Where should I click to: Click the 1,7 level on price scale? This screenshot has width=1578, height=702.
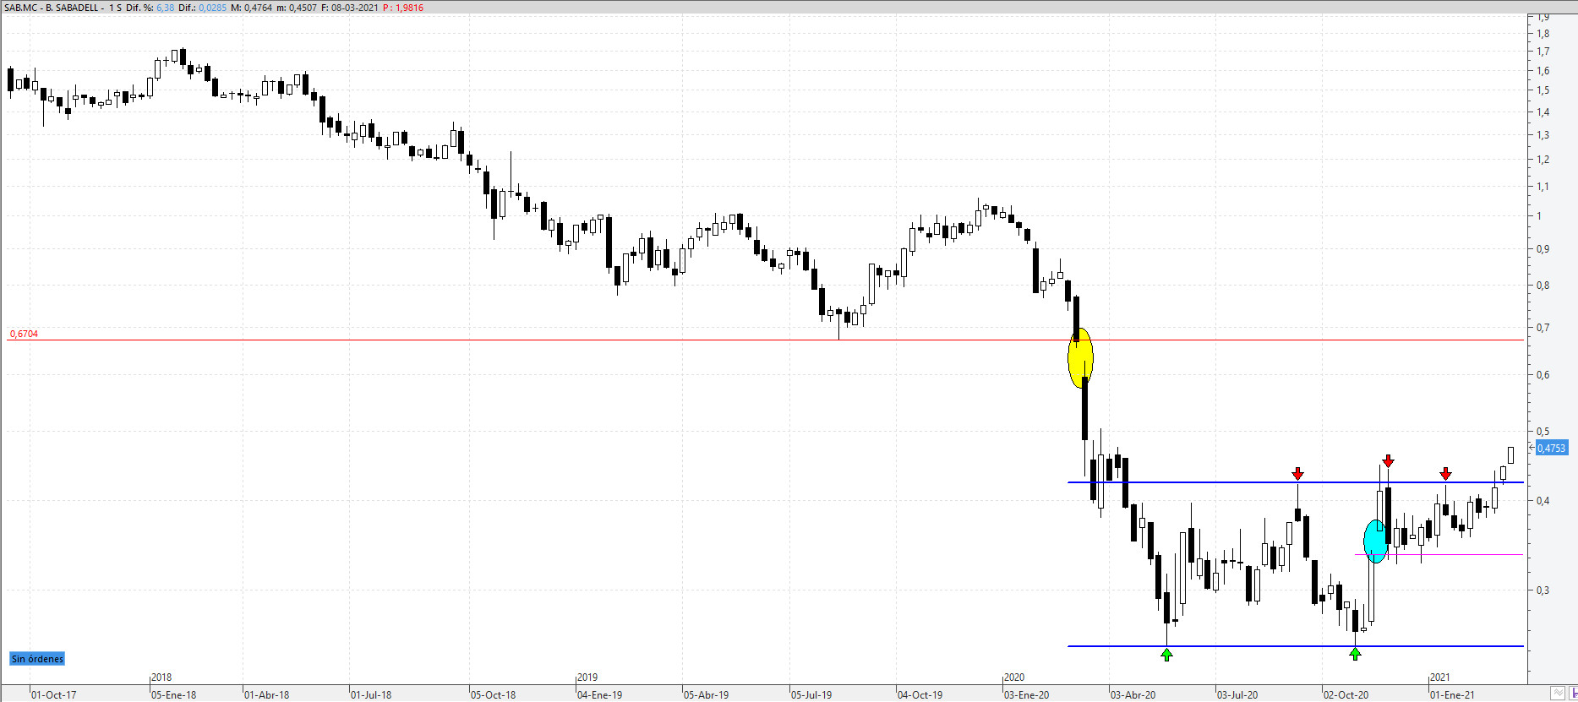tap(1543, 52)
